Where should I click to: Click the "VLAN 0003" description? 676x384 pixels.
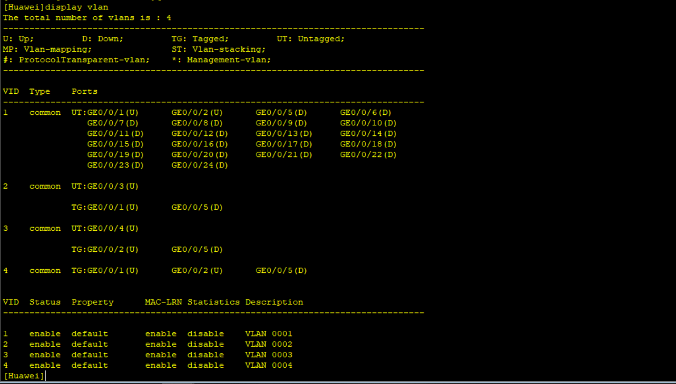click(269, 355)
